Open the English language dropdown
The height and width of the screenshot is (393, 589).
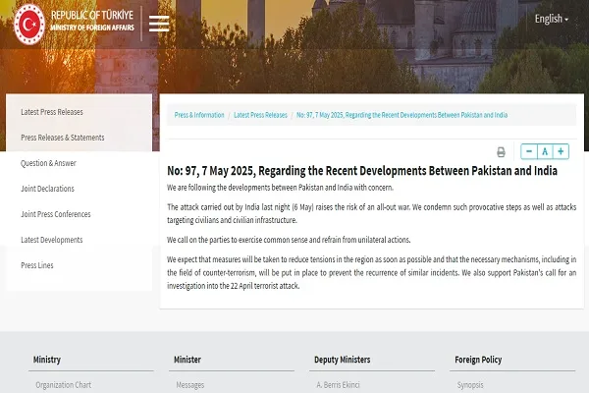(x=552, y=19)
